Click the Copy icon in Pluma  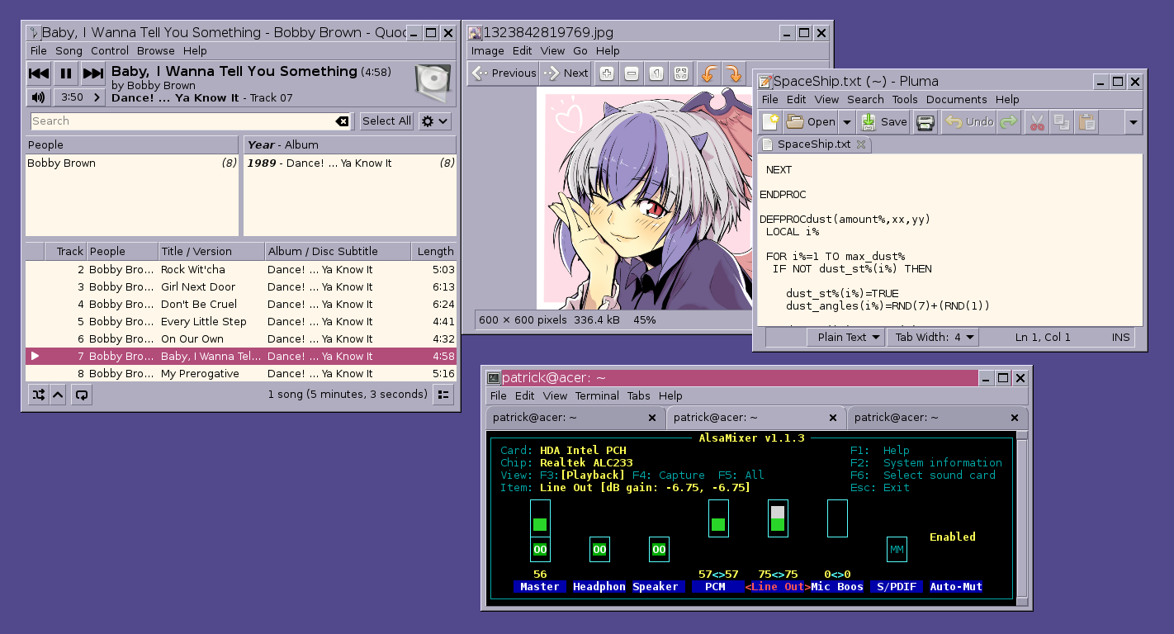click(x=1063, y=122)
